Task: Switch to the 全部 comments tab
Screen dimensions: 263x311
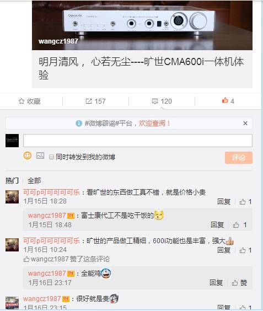Action: tap(34, 181)
